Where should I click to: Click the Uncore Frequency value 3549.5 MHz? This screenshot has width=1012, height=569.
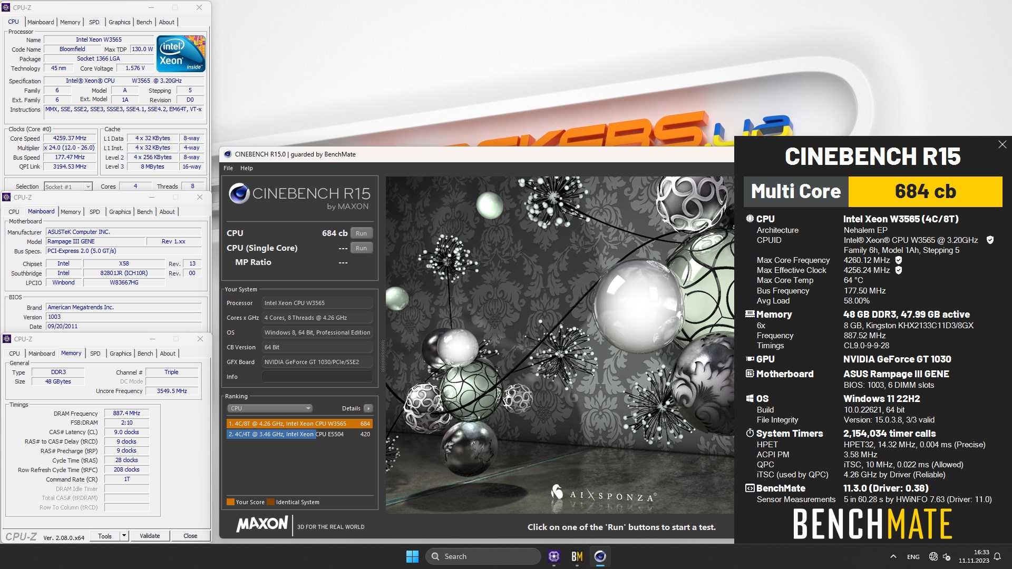172,391
